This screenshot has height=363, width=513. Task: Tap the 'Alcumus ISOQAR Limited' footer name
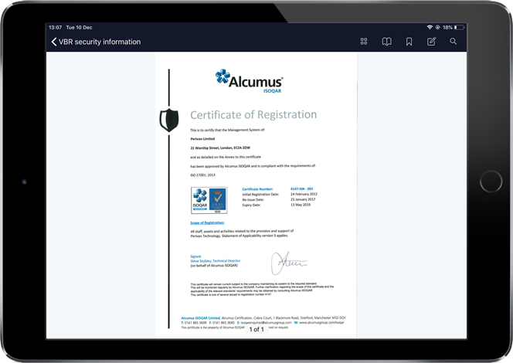coord(201,318)
